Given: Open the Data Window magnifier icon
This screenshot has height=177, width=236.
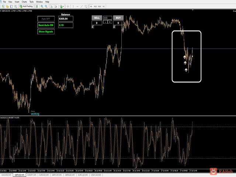Looking at the screenshot, I should (x=15, y=7).
